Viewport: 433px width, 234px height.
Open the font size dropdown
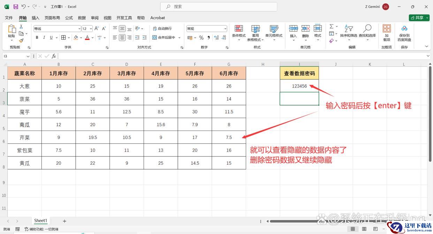(91, 29)
